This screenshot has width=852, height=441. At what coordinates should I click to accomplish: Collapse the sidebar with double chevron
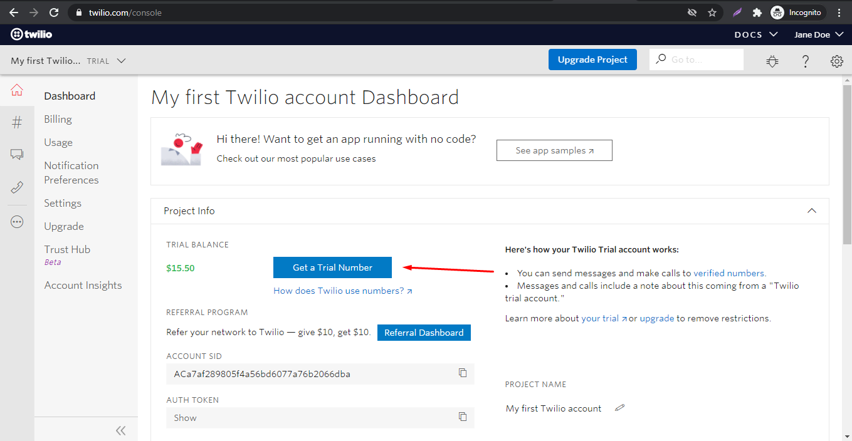121,430
